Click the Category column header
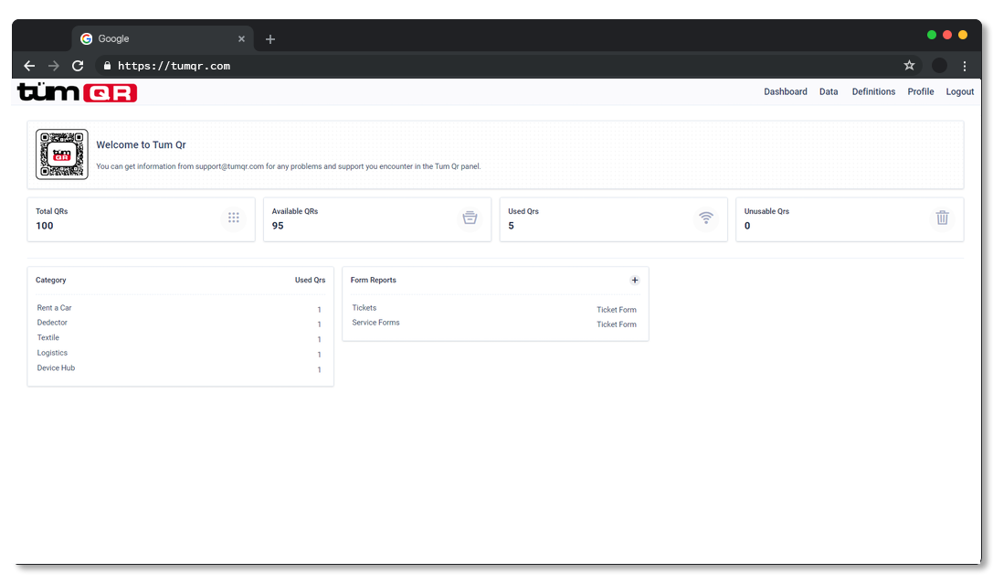Image resolution: width=993 pixels, height=584 pixels. 50,280
